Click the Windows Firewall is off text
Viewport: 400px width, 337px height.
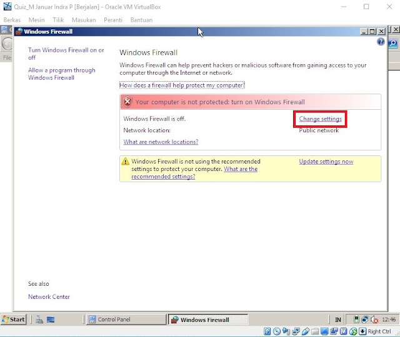[154, 119]
